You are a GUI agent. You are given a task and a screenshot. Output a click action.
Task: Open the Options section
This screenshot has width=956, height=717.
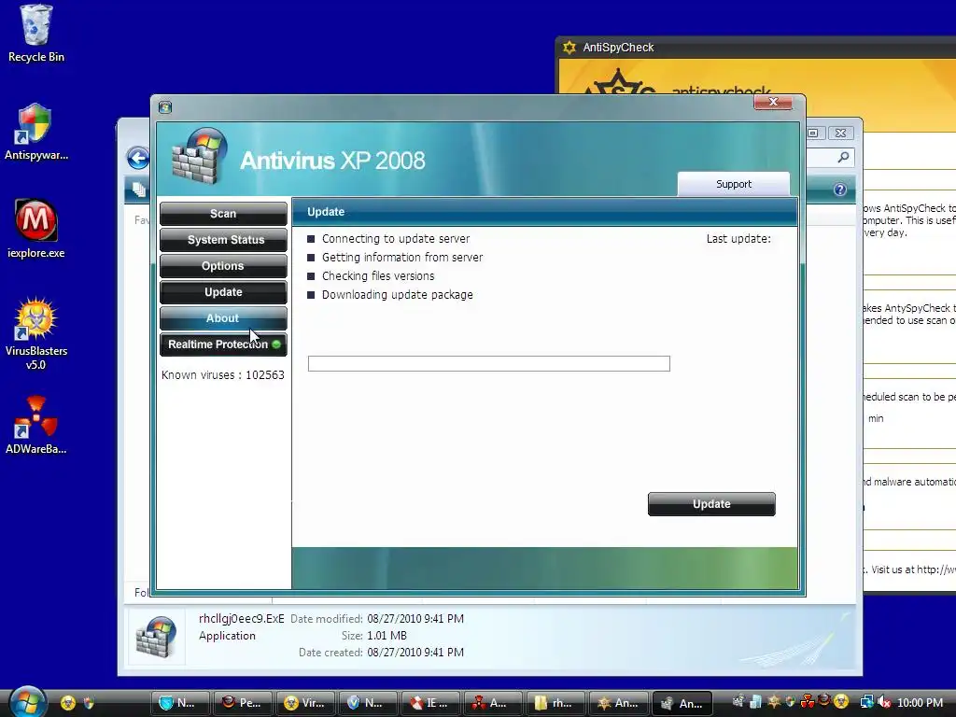coord(223,266)
